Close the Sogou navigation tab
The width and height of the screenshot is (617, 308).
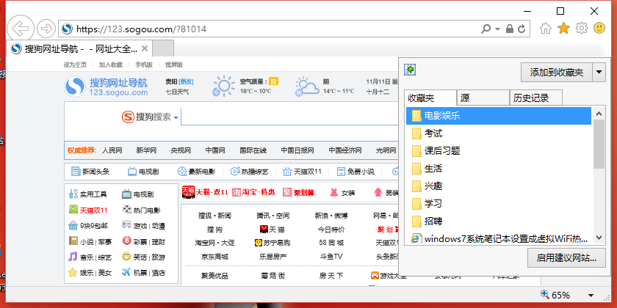pyautogui.click(x=145, y=49)
